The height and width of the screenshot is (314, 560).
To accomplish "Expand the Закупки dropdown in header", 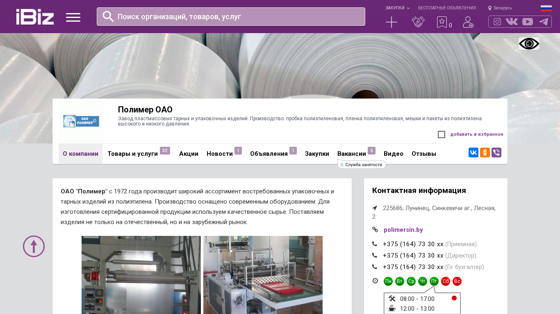I will [397, 8].
